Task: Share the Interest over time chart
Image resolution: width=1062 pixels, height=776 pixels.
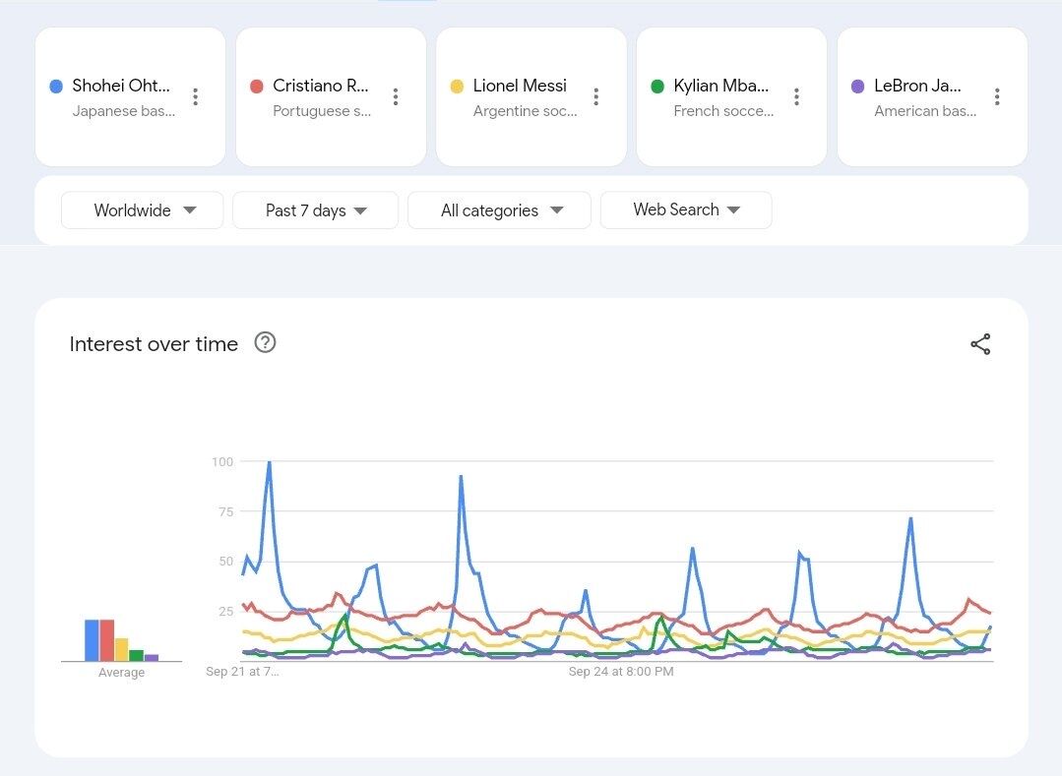Action: tap(980, 344)
